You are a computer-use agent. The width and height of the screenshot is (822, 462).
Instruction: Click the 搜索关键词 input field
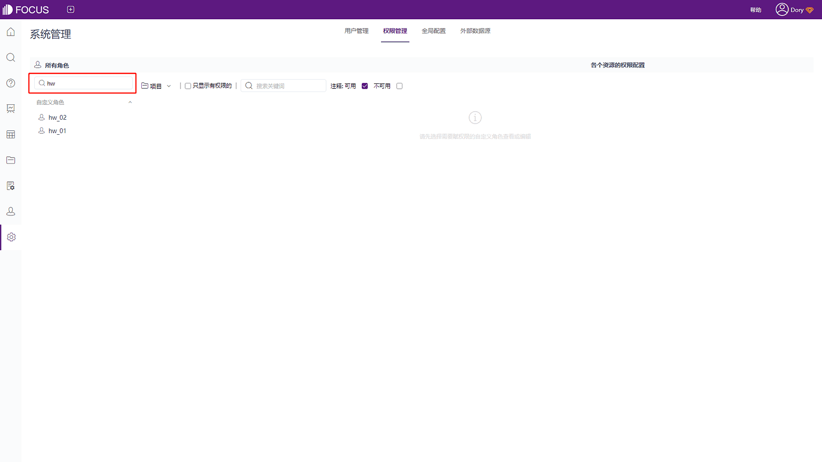click(284, 86)
